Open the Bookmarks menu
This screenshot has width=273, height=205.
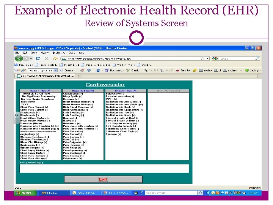click(x=59, y=53)
